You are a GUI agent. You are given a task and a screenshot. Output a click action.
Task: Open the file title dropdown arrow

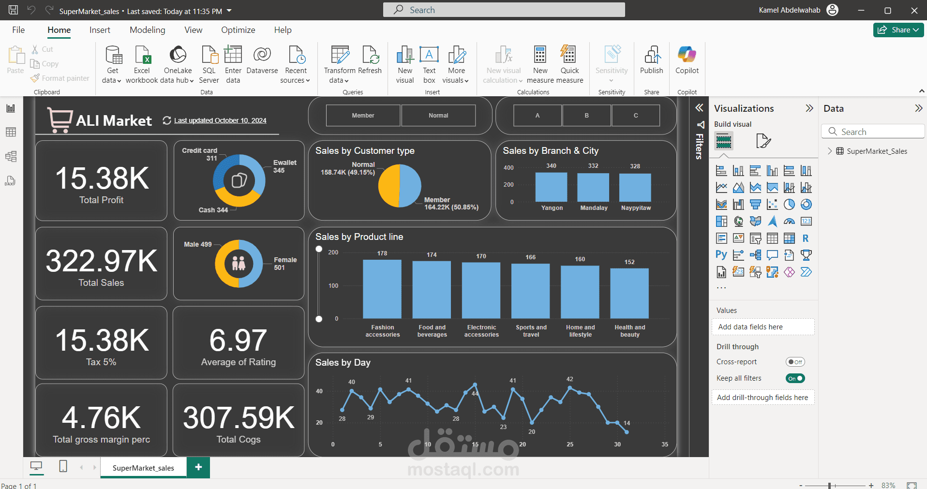(229, 11)
